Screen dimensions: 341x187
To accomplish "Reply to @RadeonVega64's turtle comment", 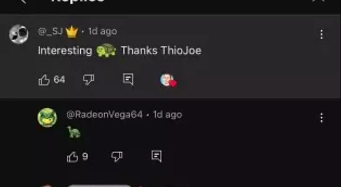I will [x=157, y=156].
